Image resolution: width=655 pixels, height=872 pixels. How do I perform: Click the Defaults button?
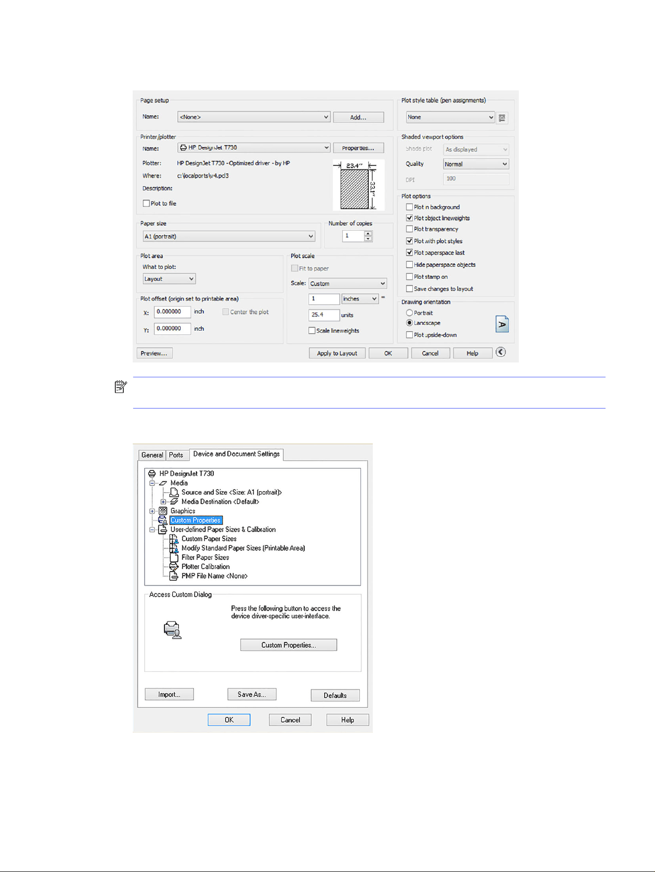(x=335, y=696)
